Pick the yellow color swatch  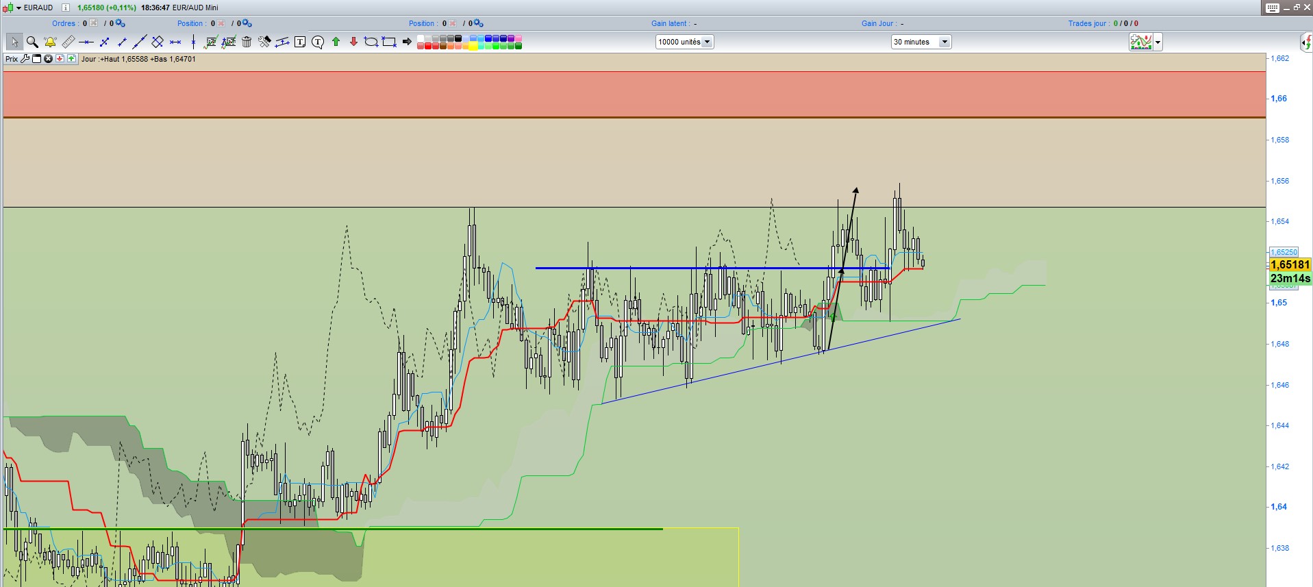pos(473,46)
